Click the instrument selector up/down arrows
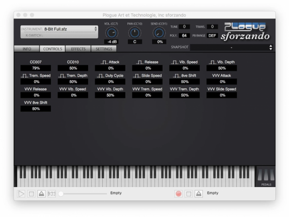Screen dimensions: 289x217 tap(96, 29)
